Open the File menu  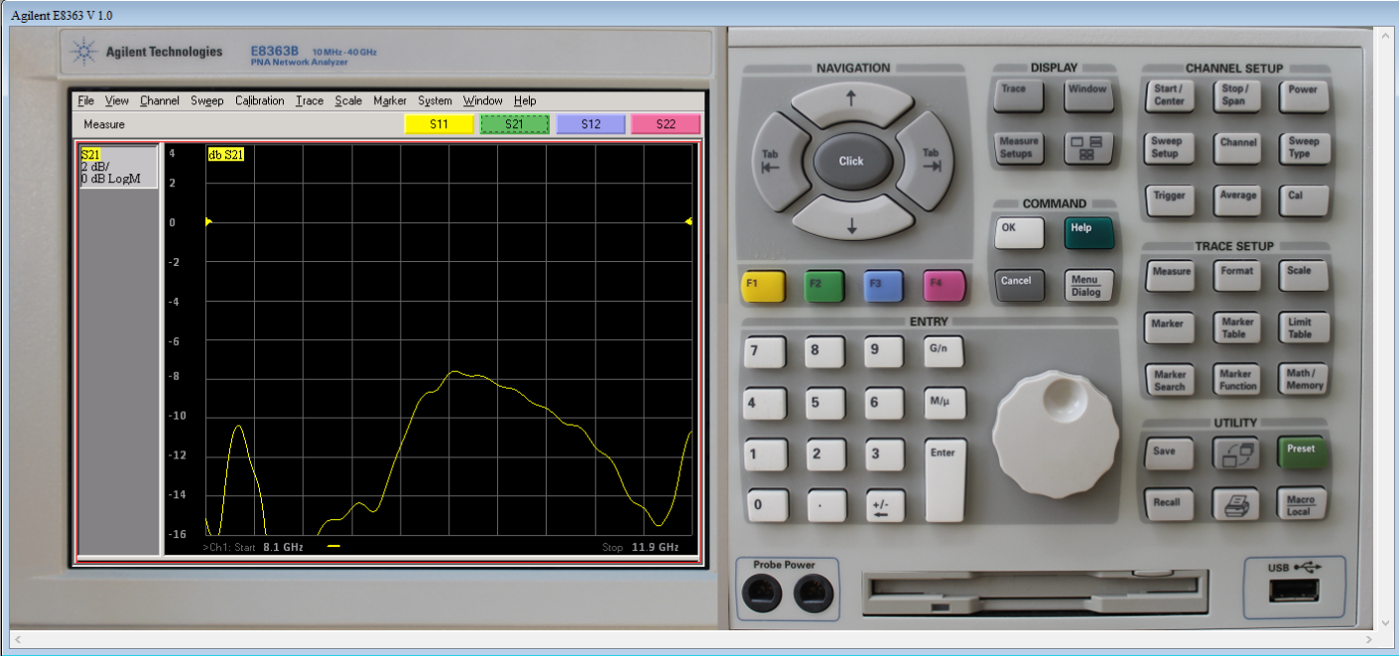[x=85, y=100]
